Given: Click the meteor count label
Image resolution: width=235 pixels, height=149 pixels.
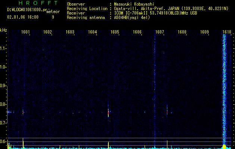Looking at the screenshot, I should 53,12.
